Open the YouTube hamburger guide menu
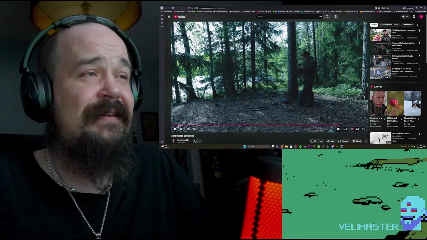Image resolution: width=427 pixels, height=240 pixels. click(x=169, y=17)
